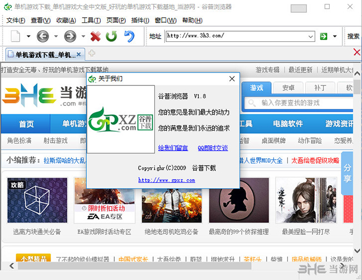This screenshot has height=280, width=362.
Task: Click the address URL input field
Action: (237, 36)
